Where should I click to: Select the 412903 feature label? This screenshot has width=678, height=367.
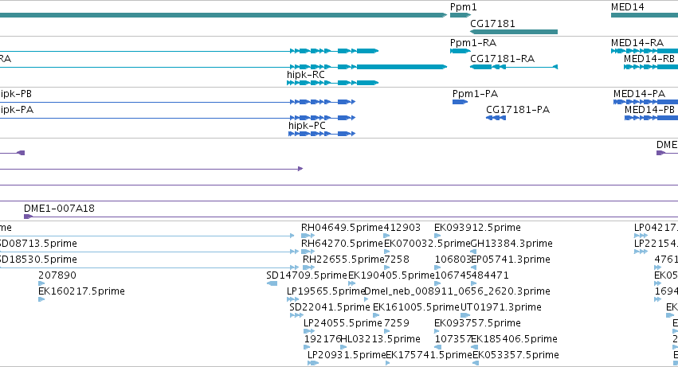click(402, 228)
